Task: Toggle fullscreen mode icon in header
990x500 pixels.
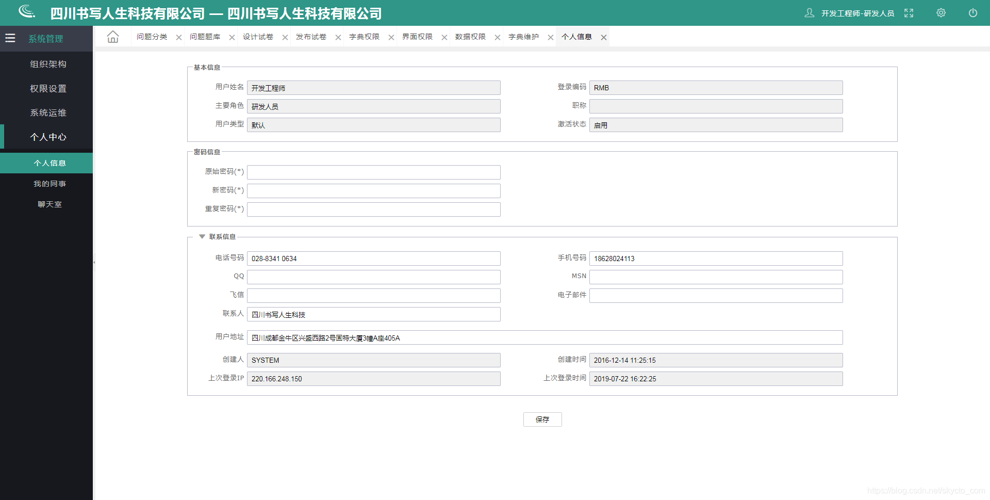Action: tap(909, 13)
